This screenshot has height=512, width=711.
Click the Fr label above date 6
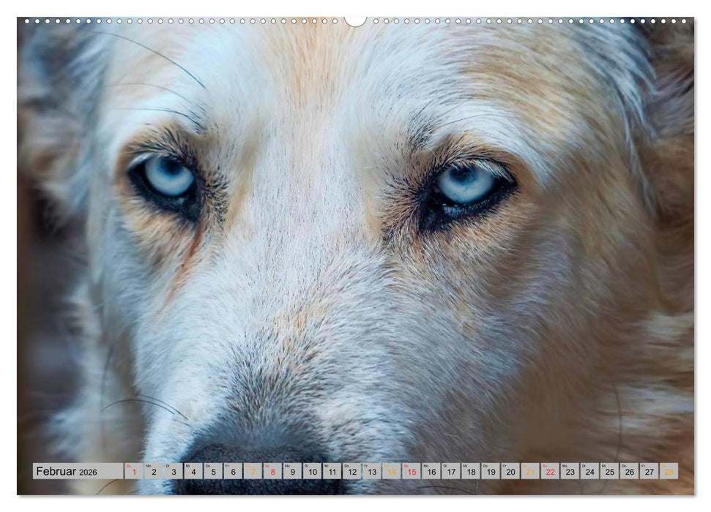pos(228,464)
